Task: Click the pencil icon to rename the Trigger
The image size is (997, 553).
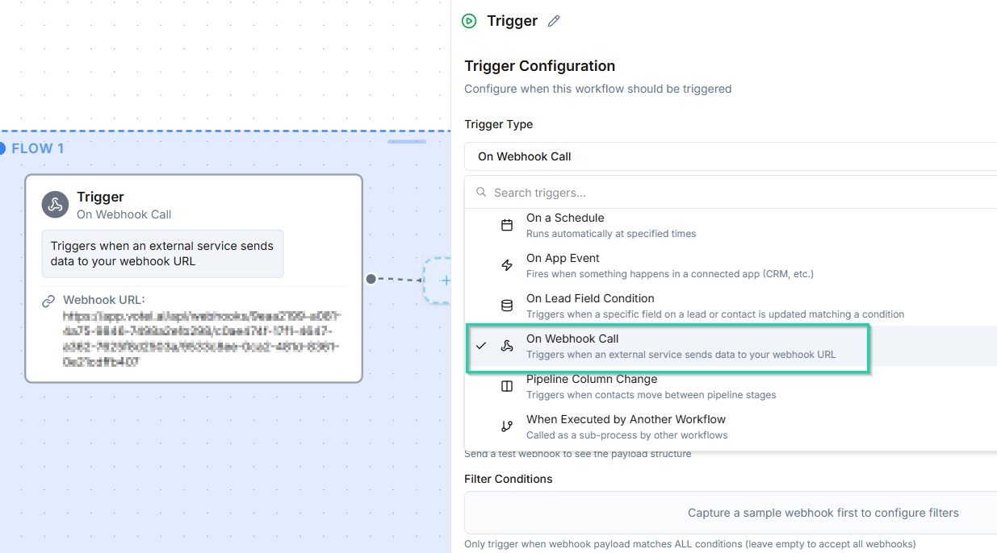Action: coord(553,20)
